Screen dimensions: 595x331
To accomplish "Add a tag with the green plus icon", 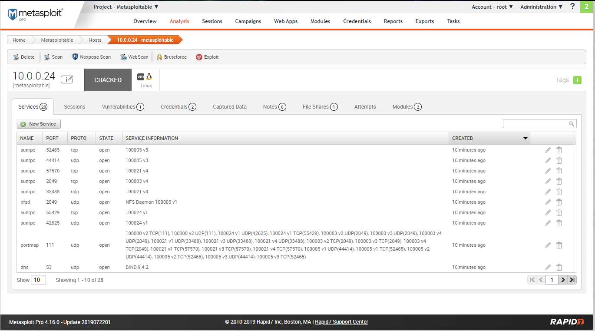I will coord(577,80).
